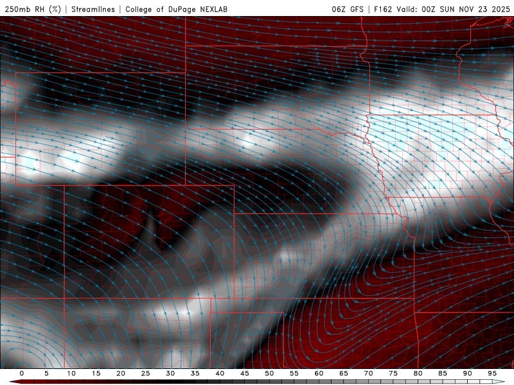The width and height of the screenshot is (514, 385).
Task: Click the "F162" forecast hour text
Action: (x=383, y=9)
